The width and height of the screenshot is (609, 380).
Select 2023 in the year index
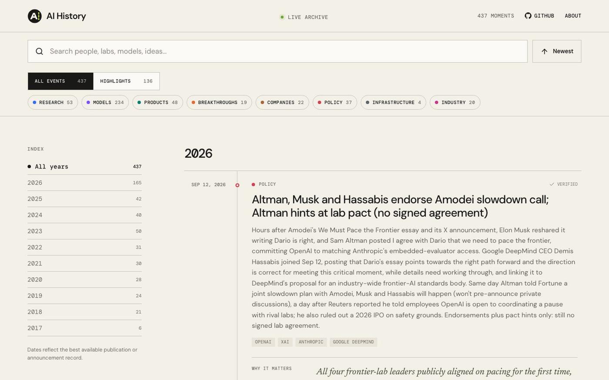(x=84, y=231)
